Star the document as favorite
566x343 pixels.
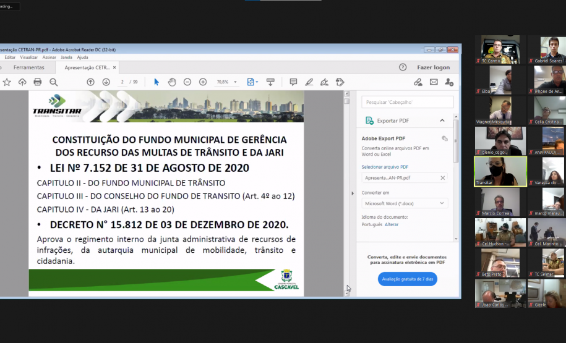(x=7, y=82)
